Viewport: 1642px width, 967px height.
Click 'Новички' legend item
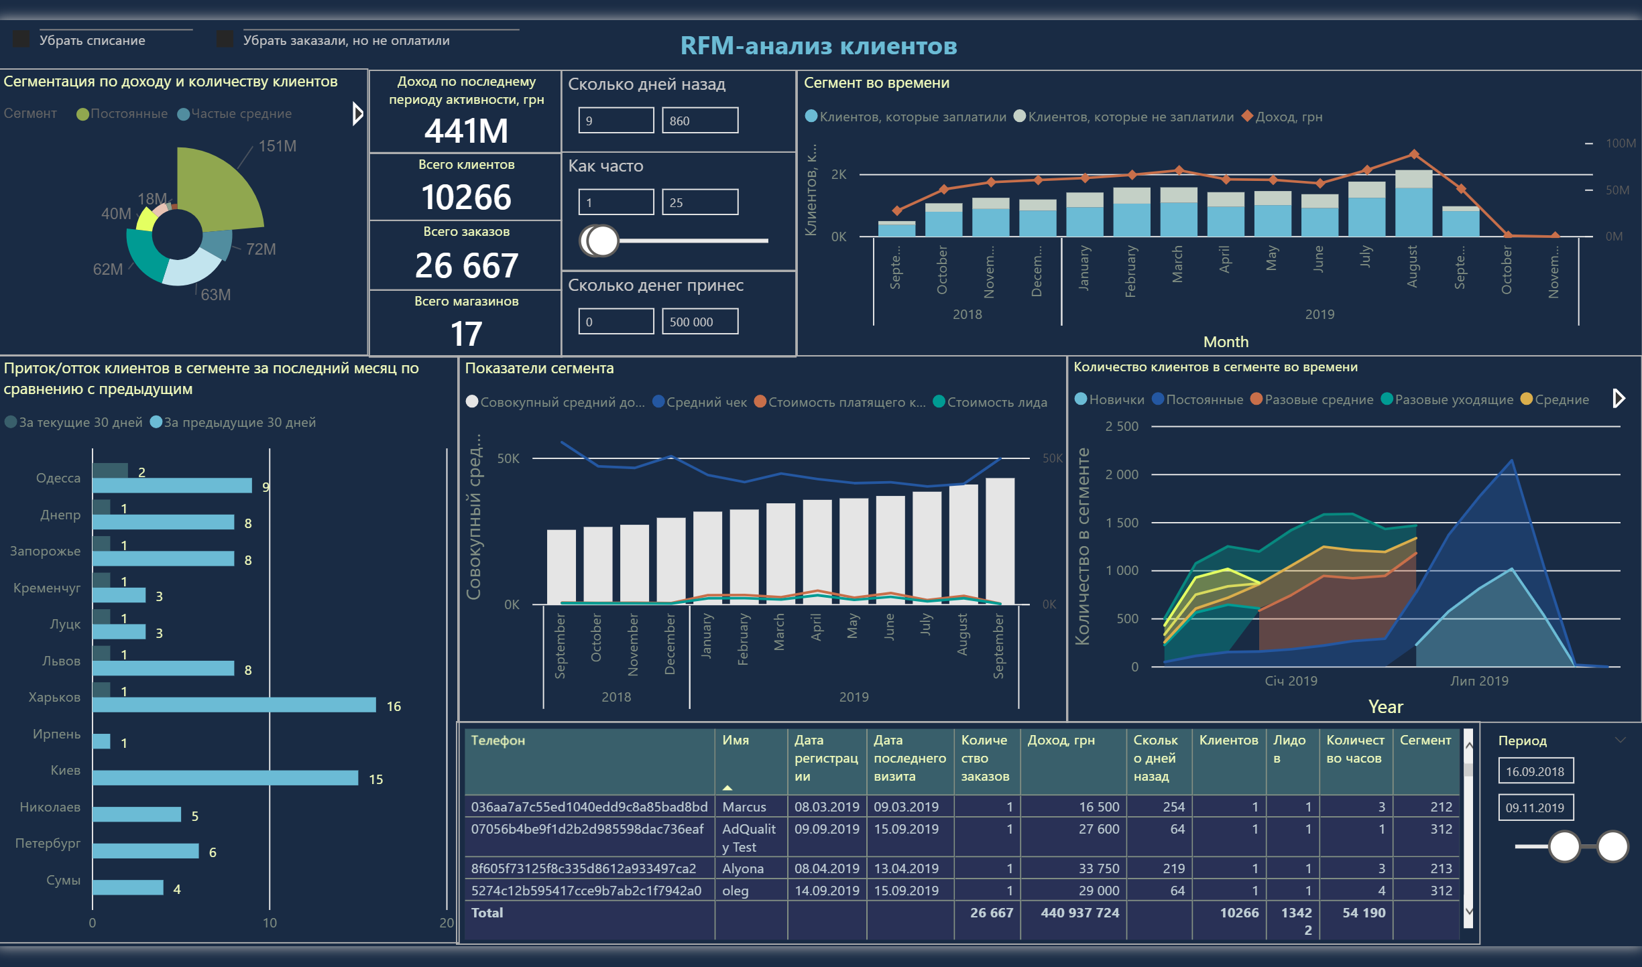[x=1109, y=399]
